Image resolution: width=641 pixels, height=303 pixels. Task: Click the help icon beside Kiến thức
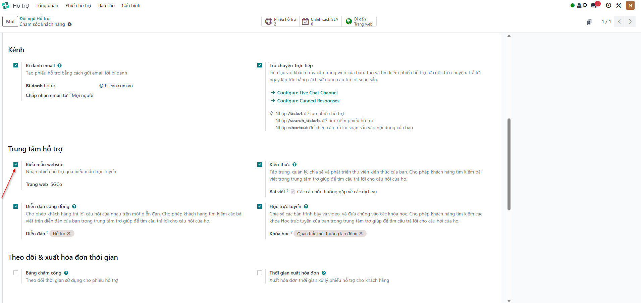pos(295,164)
